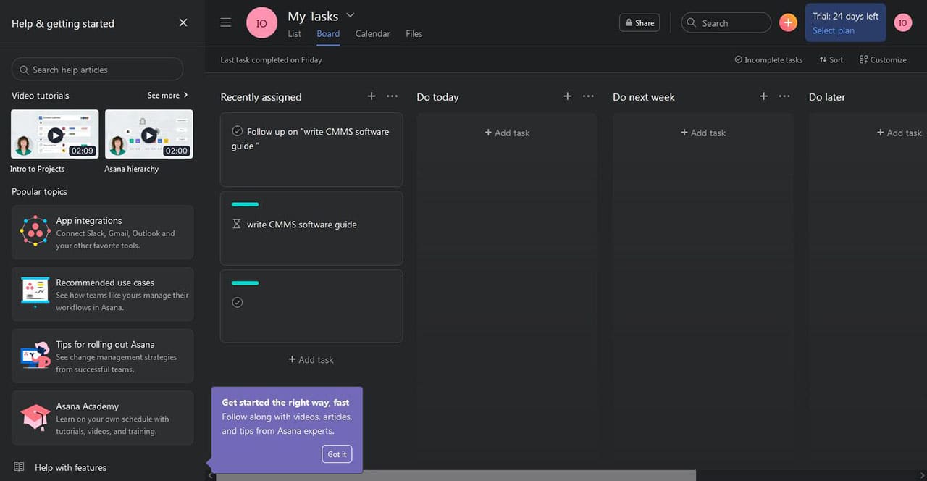Screen dimensions: 927x481
Task: Open the IO user profile avatar at top right
Action: 902,23
